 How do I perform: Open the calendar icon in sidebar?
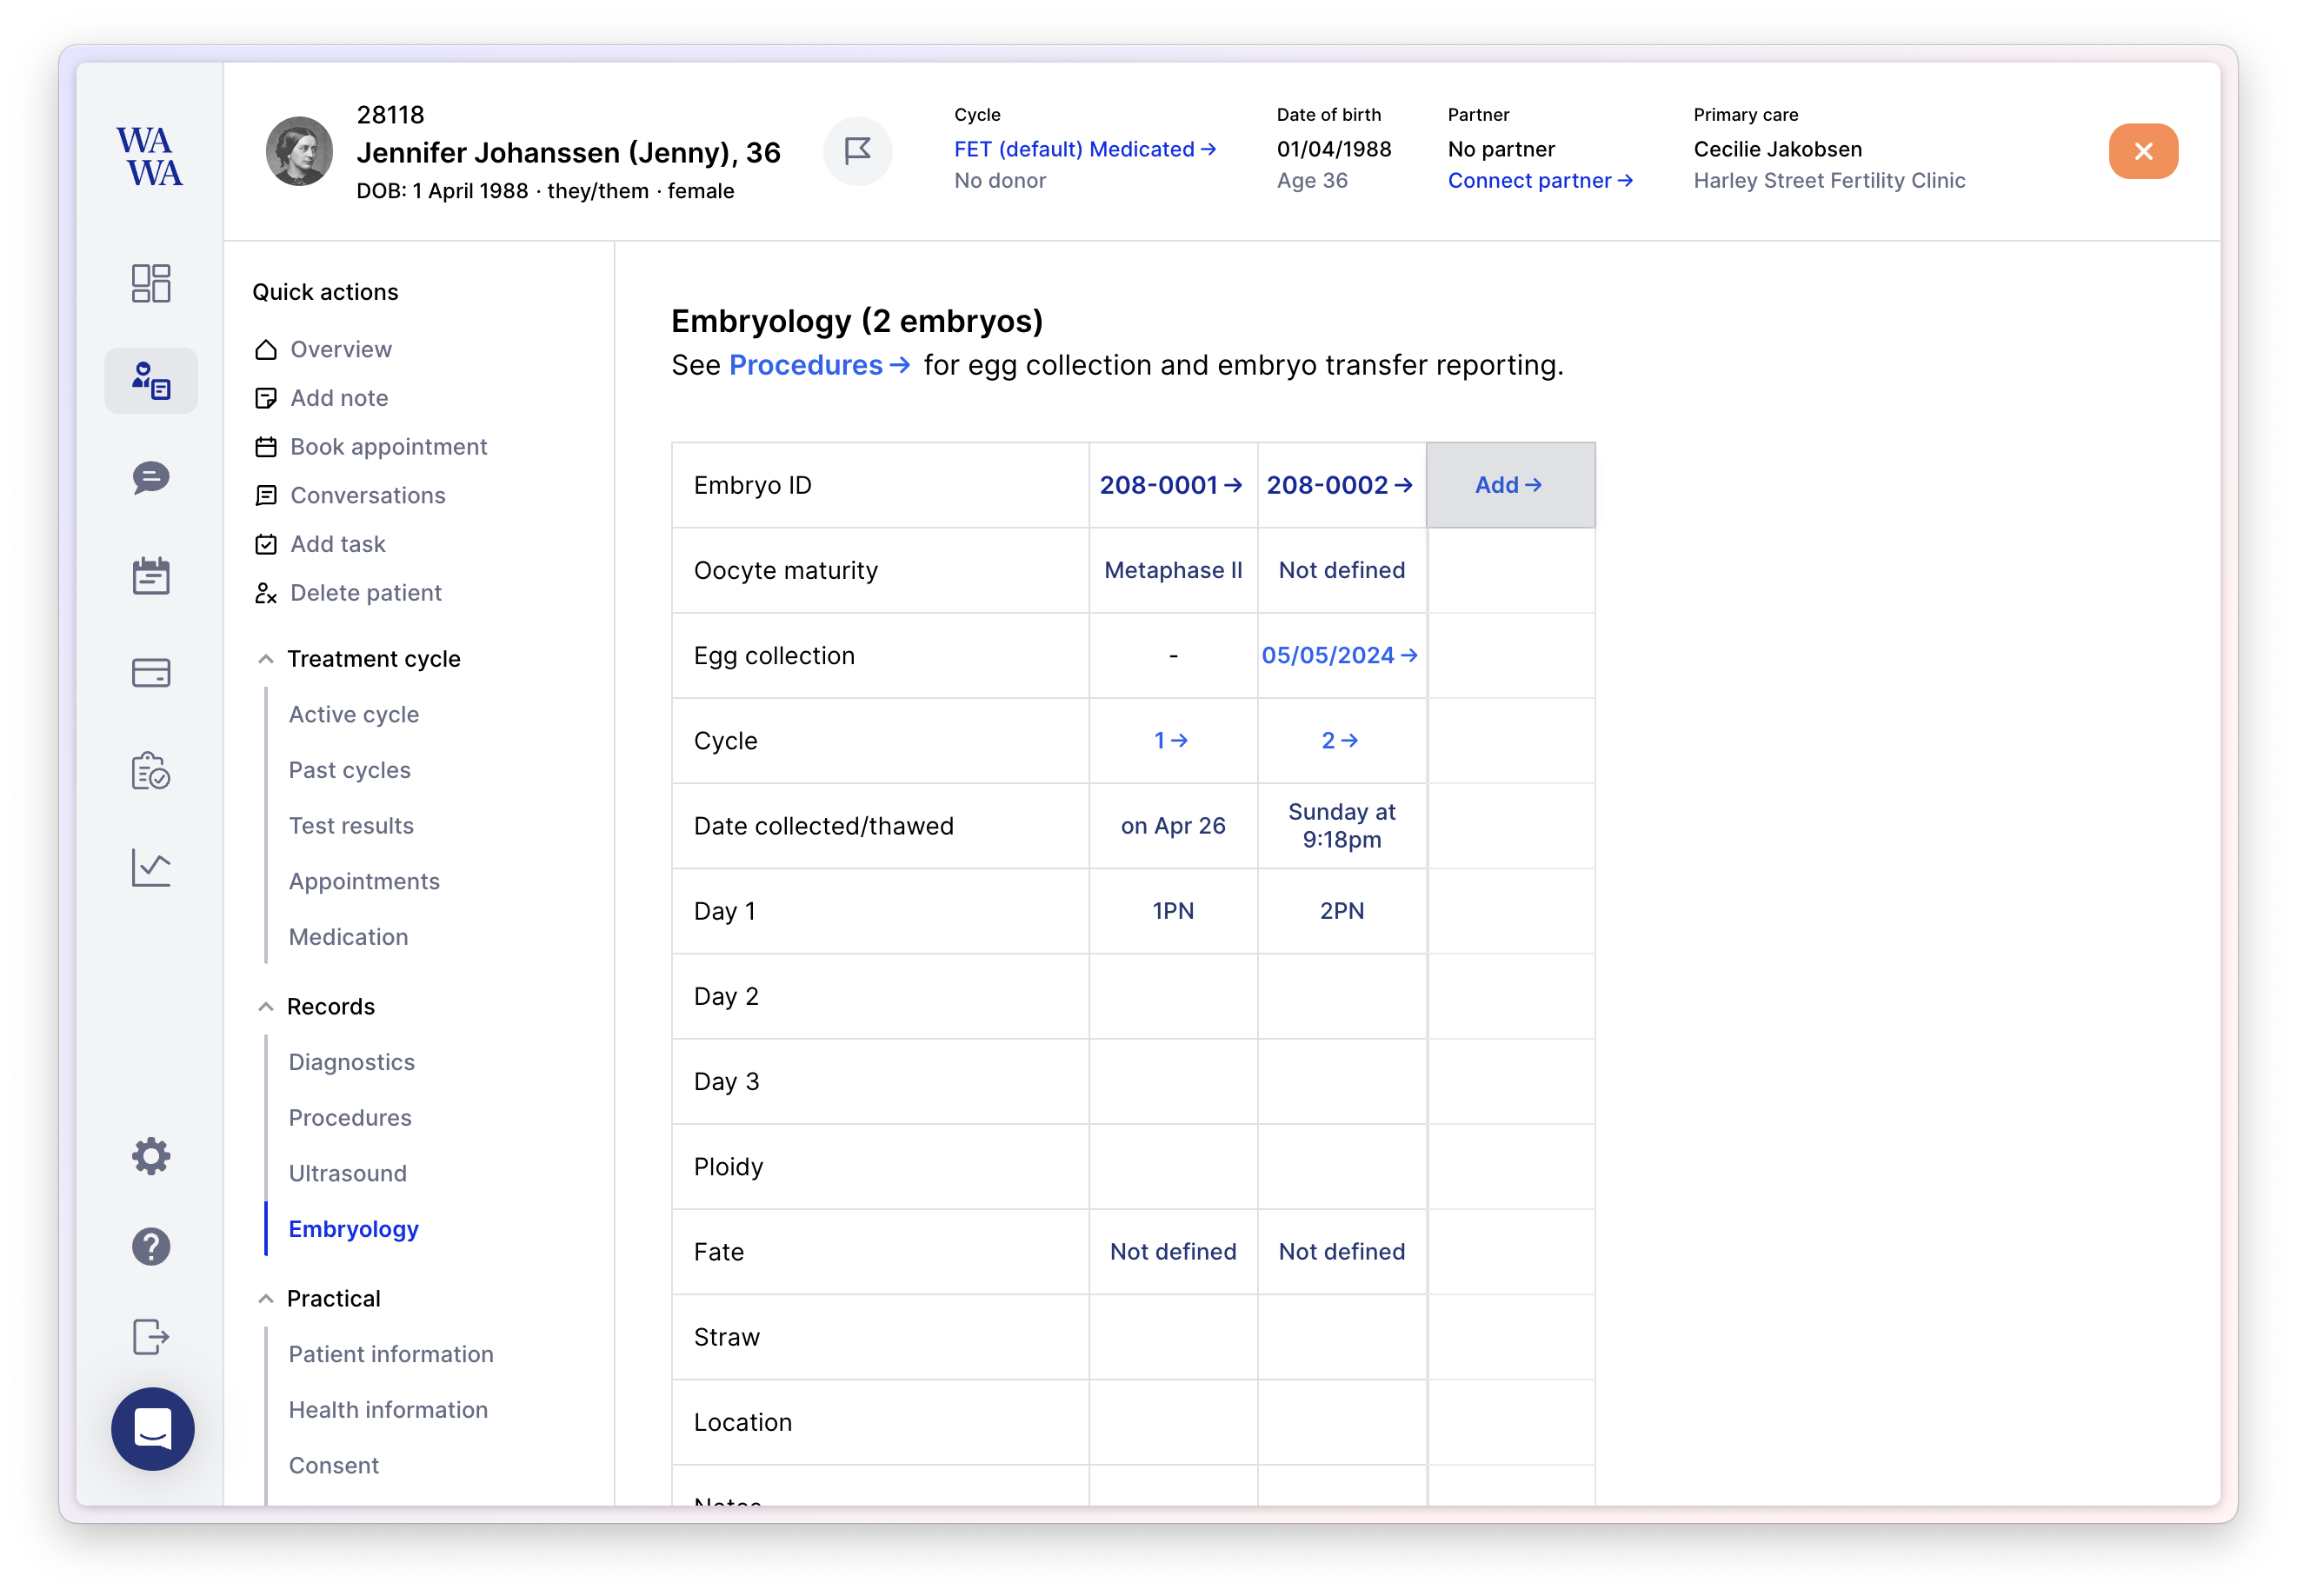click(x=151, y=576)
